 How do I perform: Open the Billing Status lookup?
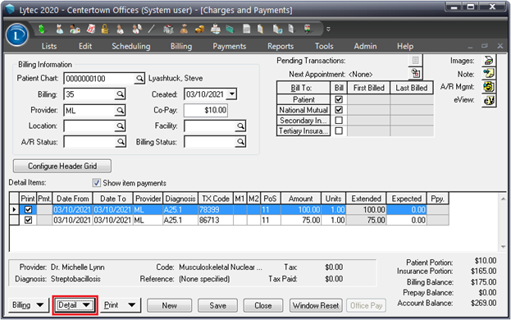tap(240, 142)
